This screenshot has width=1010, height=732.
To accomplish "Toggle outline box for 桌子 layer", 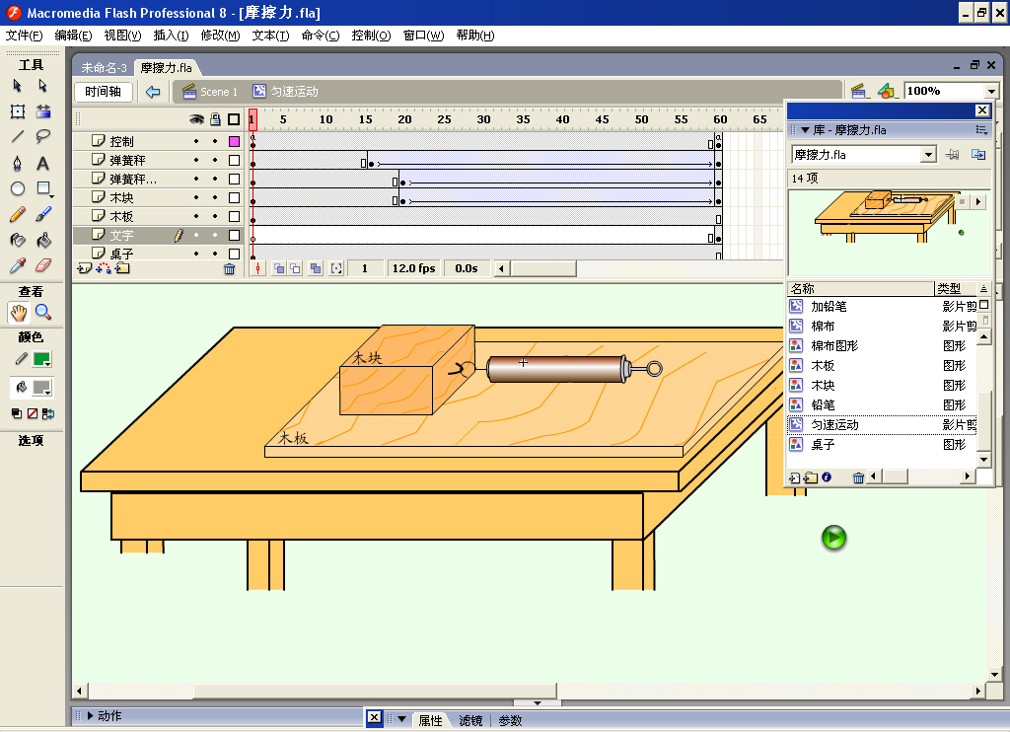I will (234, 254).
